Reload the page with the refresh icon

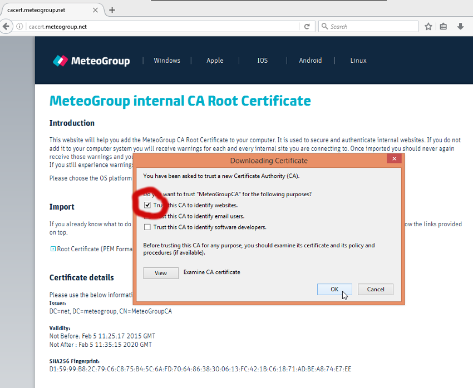click(307, 27)
